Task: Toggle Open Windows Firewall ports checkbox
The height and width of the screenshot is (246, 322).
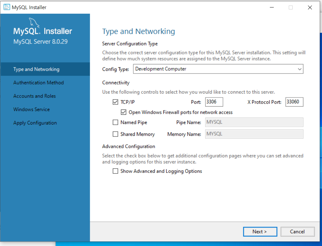Action: [x=124, y=112]
